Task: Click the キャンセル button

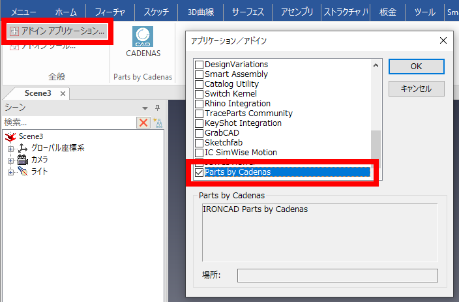Action: tap(416, 89)
